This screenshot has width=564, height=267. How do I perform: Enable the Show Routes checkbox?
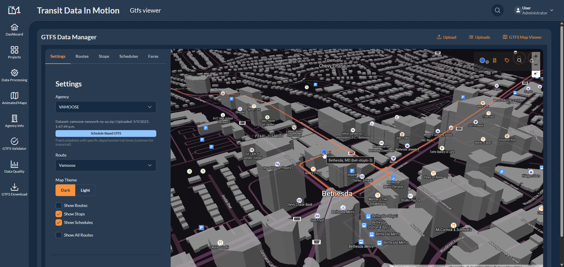[x=59, y=205]
